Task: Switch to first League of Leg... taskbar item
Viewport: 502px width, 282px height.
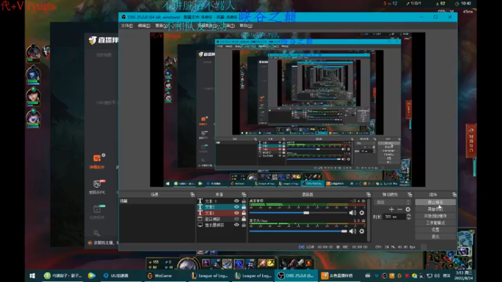Action: (210, 276)
